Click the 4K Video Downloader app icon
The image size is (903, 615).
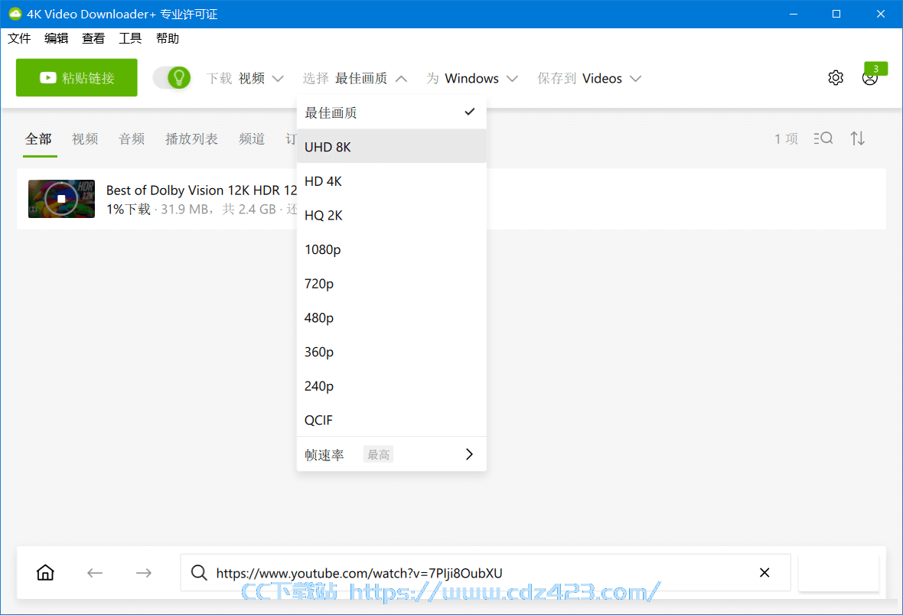click(15, 14)
